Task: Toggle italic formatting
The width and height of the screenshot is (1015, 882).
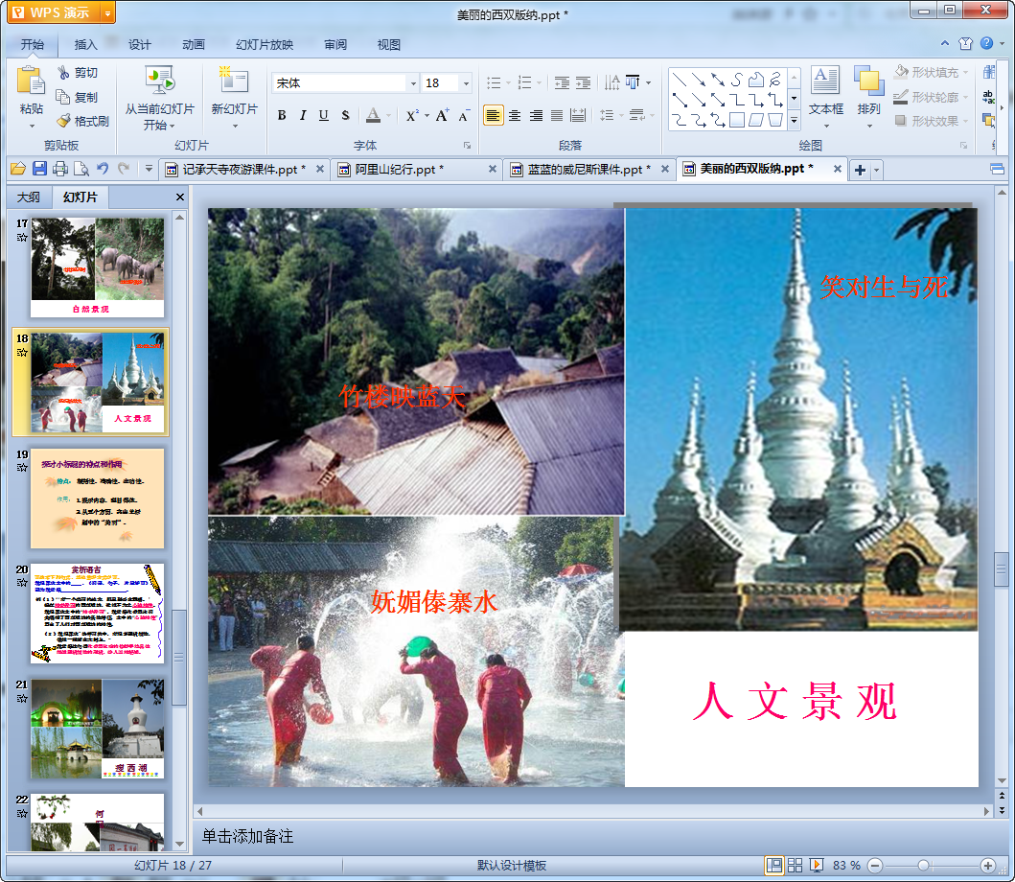Action: pyautogui.click(x=302, y=115)
